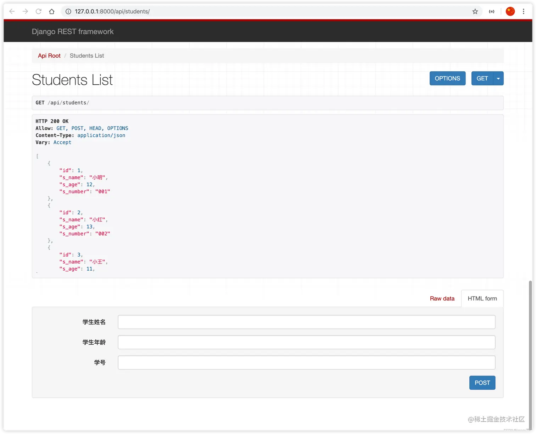Click the "002" s_number value

(x=103, y=234)
